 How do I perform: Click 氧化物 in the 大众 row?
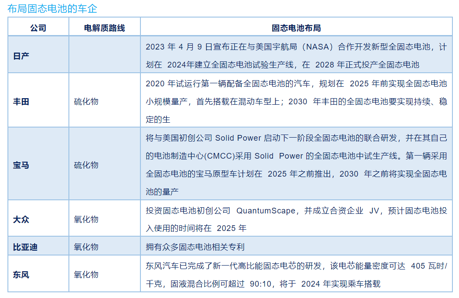86,219
